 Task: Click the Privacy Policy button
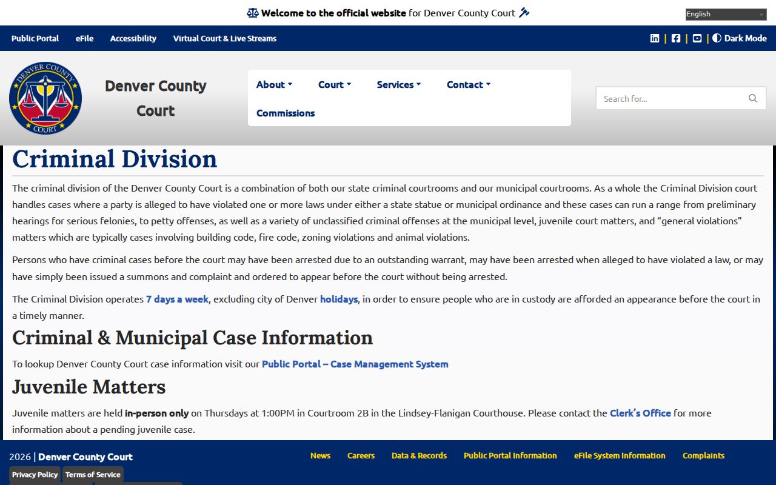point(35,475)
